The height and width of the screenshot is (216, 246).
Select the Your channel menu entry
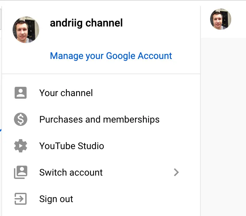point(66,93)
